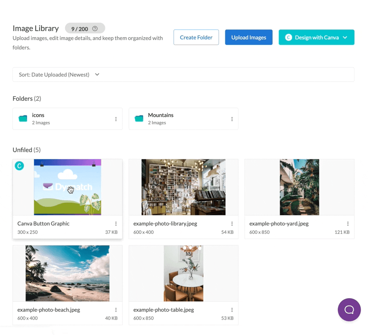Image resolution: width=369 pixels, height=335 pixels.
Task: Expand the Design with Canva dropdown arrow
Action: (x=345, y=38)
